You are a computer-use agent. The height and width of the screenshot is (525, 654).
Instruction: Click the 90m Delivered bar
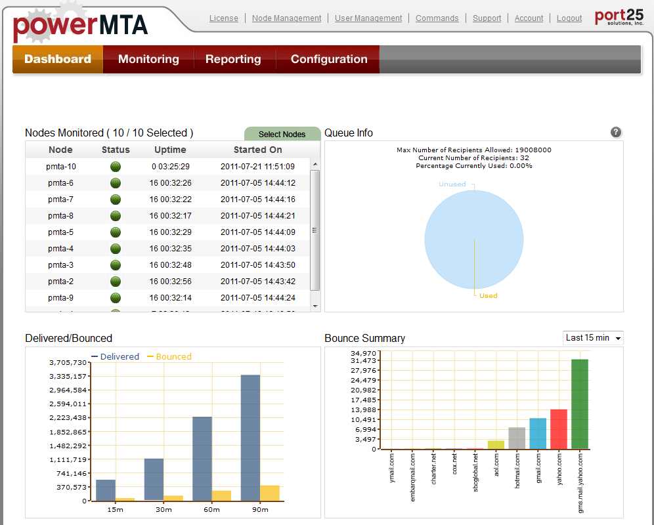pyautogui.click(x=250, y=438)
